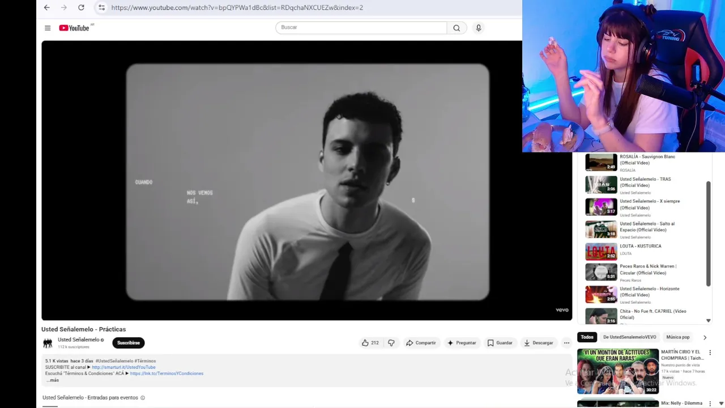Click the magnifier search button
This screenshot has width=725, height=408.
point(457,28)
